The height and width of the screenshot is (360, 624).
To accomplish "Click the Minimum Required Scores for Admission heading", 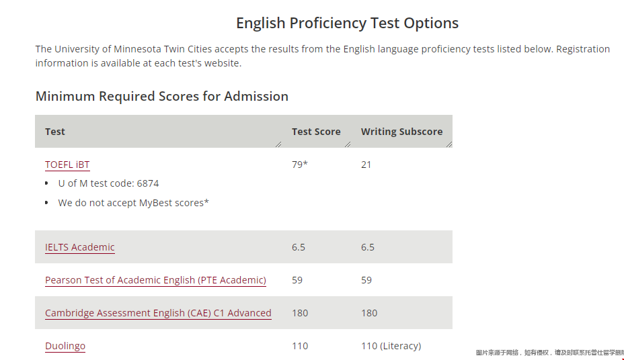I will [x=161, y=96].
